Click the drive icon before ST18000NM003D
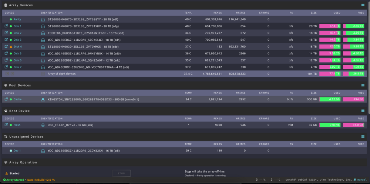Image resolution: width=370 pixels, height=184 pixels. pyautogui.click(x=43, y=47)
